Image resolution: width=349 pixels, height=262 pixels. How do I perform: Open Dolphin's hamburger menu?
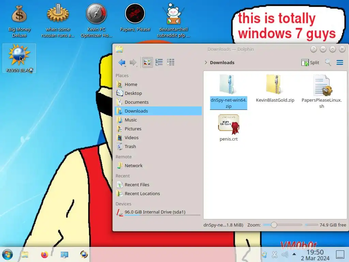click(340, 62)
